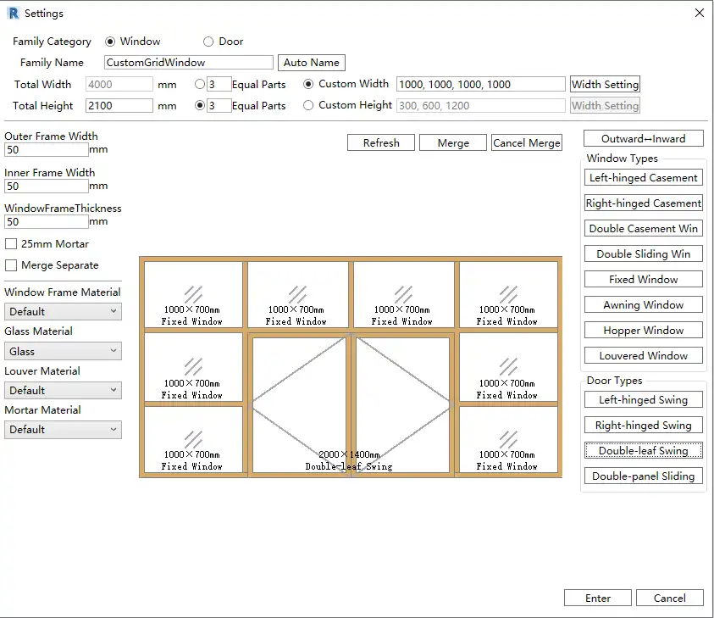Select Double-panel Sliding door type
714x618 pixels.
643,476
